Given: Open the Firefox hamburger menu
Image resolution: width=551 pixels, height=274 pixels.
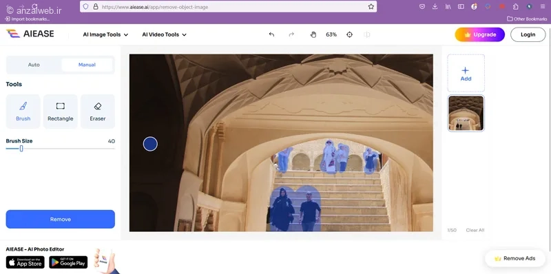Looking at the screenshot, I should coord(543,7).
